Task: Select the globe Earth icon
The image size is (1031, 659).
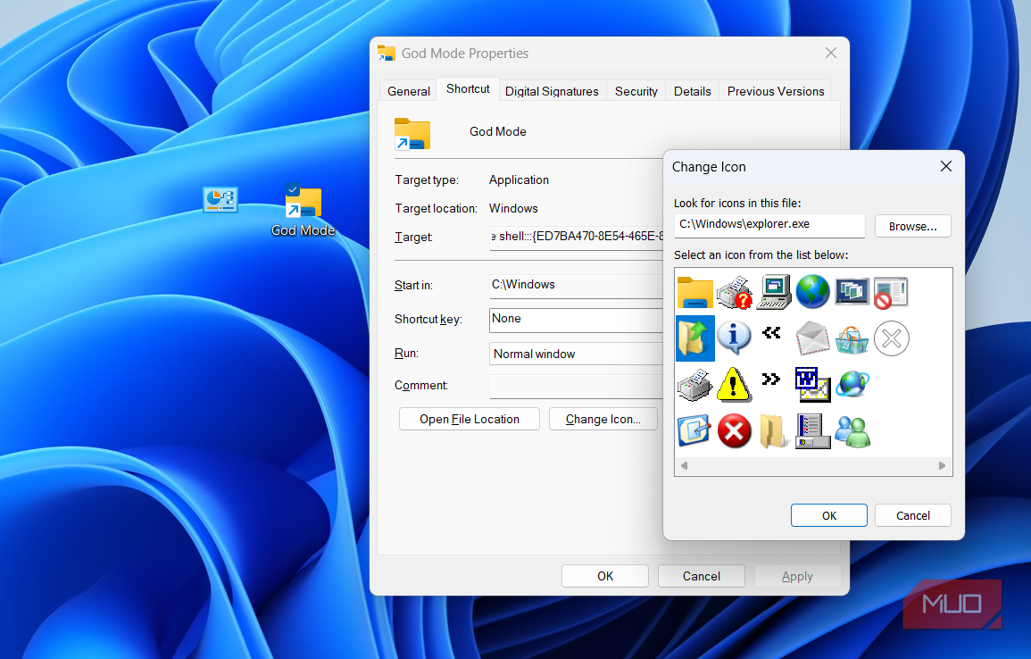Action: (812, 292)
